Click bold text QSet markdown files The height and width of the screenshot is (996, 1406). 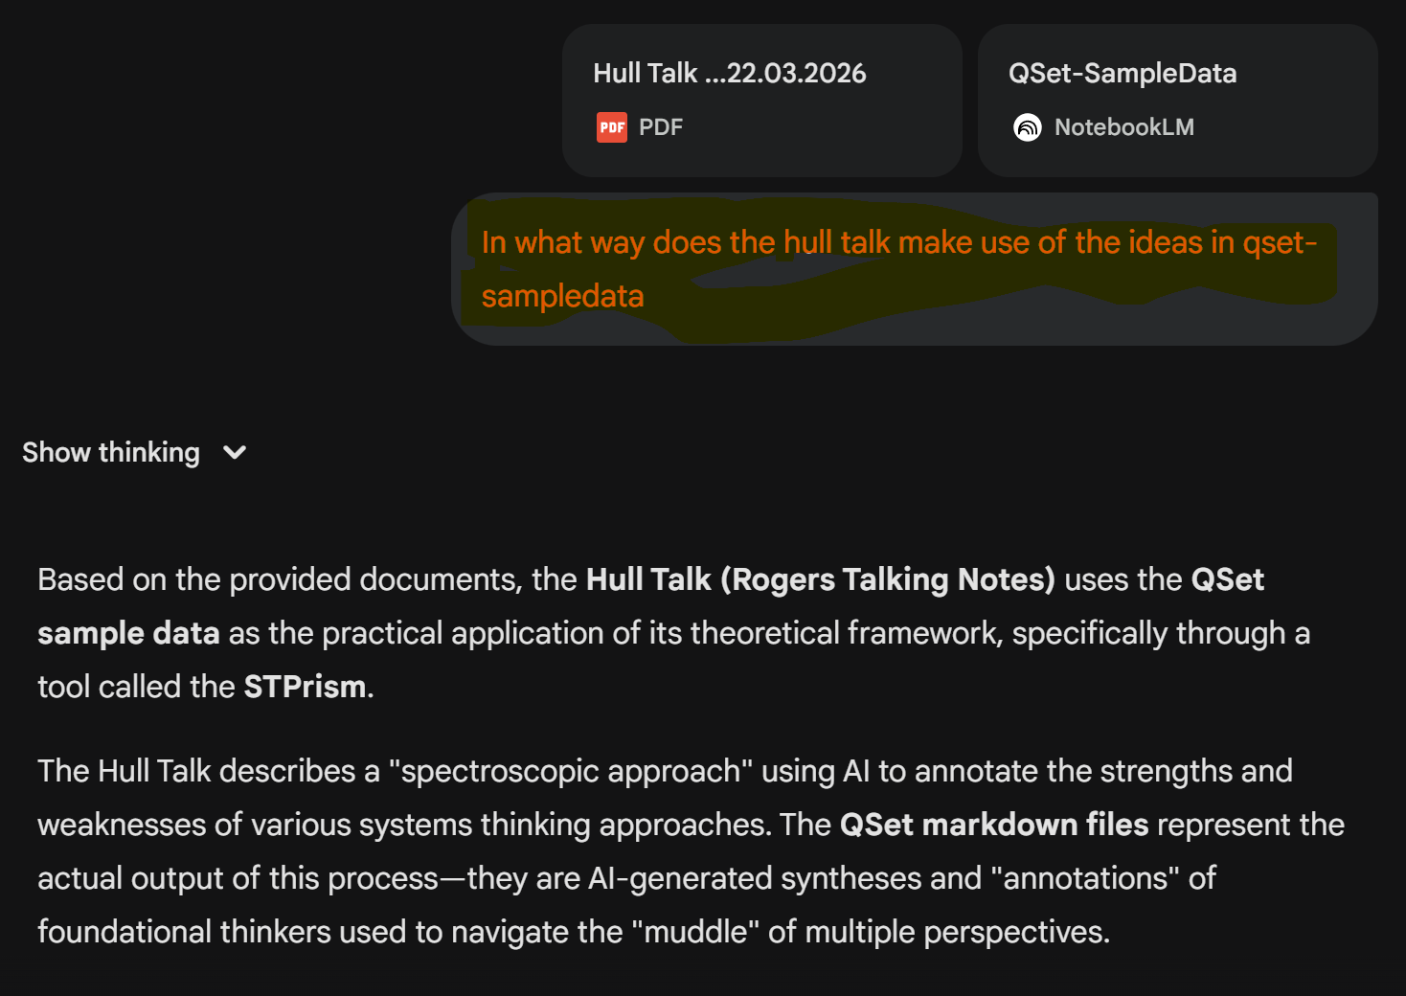pos(993,825)
